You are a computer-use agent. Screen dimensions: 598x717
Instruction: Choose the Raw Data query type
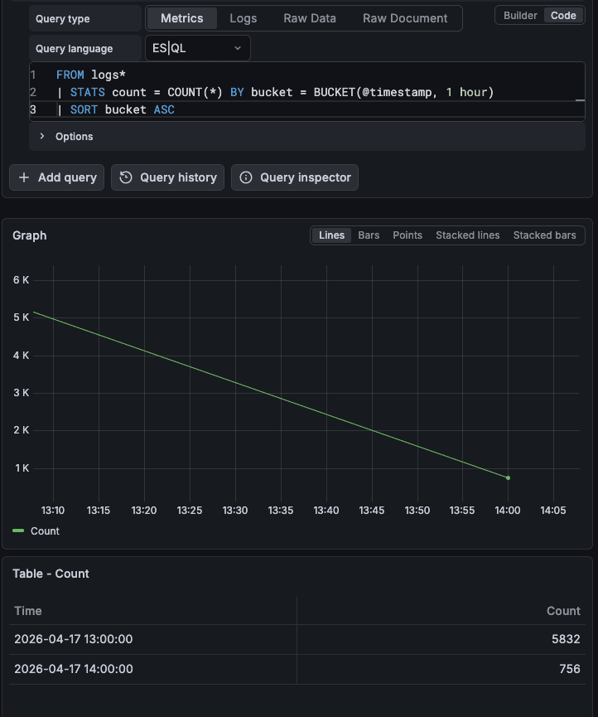coord(309,18)
